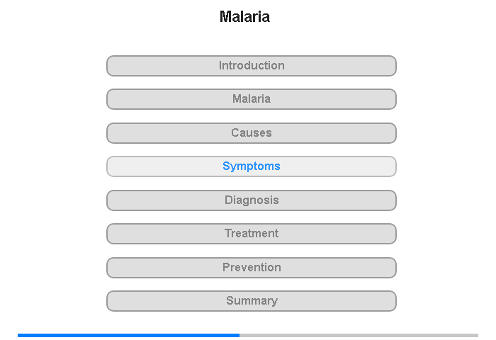Jump to the Diagnosis section
496x340 pixels.
[x=252, y=200]
